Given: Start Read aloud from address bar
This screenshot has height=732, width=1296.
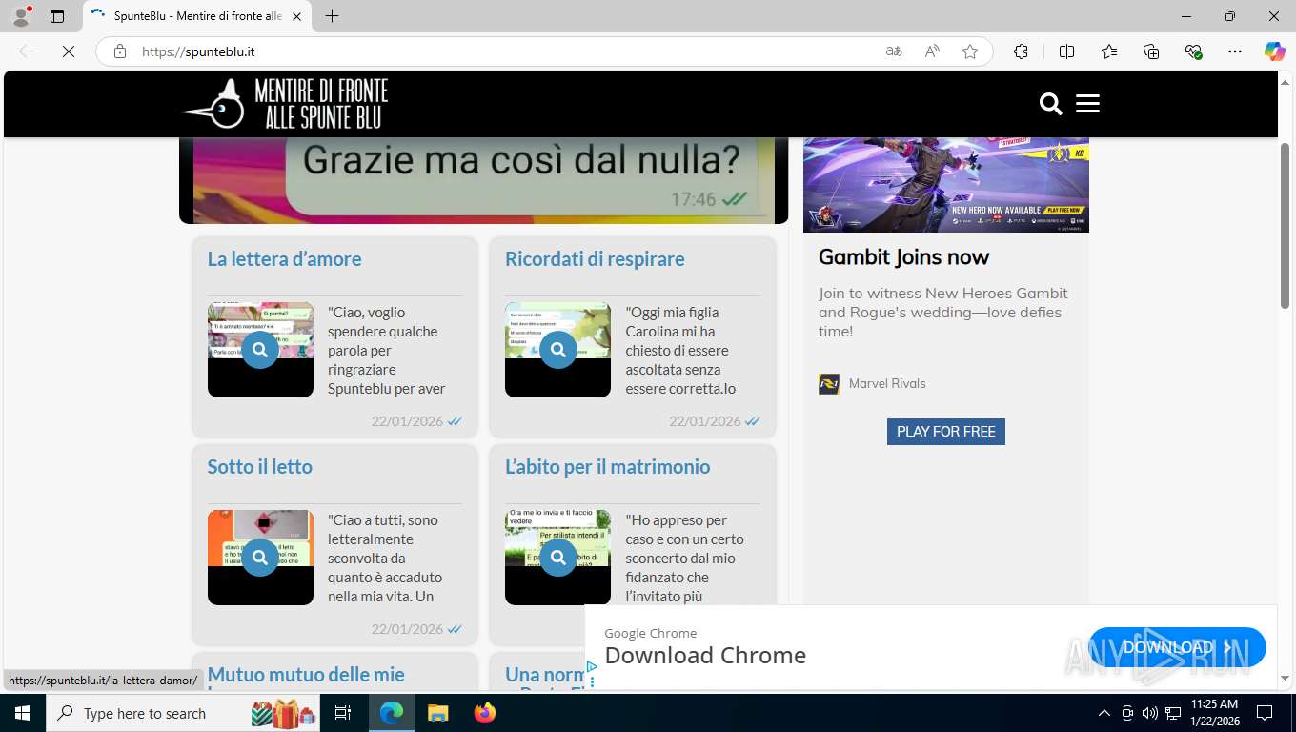Looking at the screenshot, I should click(932, 51).
